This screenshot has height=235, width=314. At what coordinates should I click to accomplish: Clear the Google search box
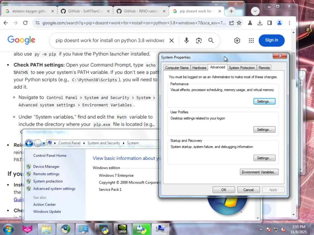(x=171, y=41)
